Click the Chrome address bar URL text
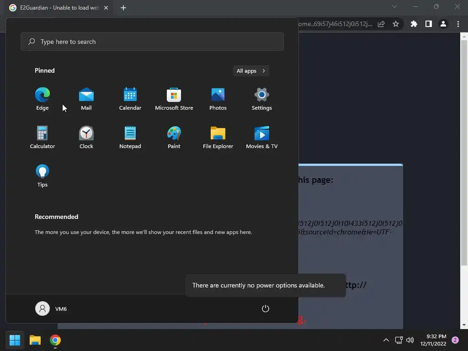 tap(336, 24)
